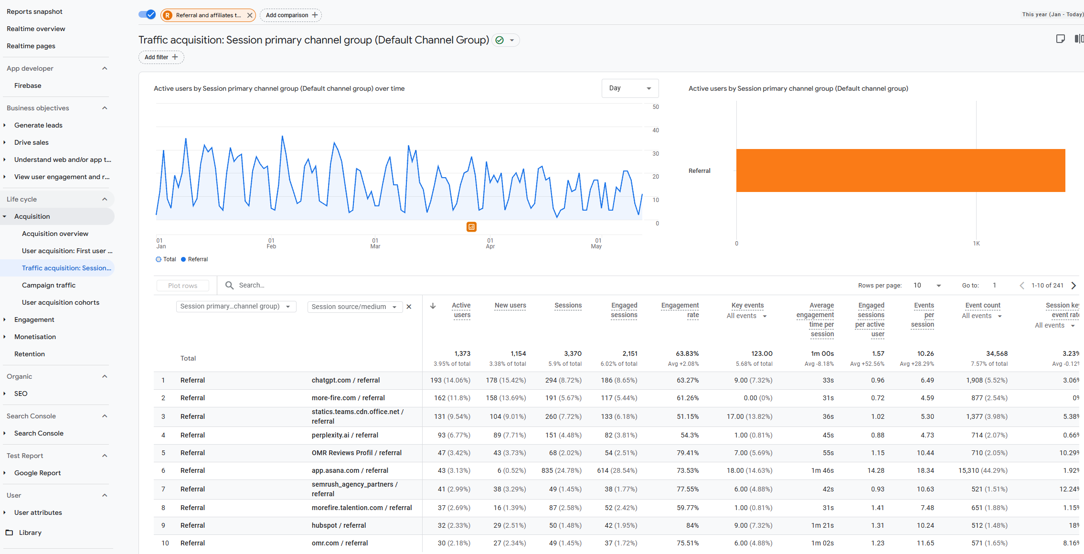The width and height of the screenshot is (1084, 554).
Task: Collapse the Business objectives section
Action: tap(105, 108)
